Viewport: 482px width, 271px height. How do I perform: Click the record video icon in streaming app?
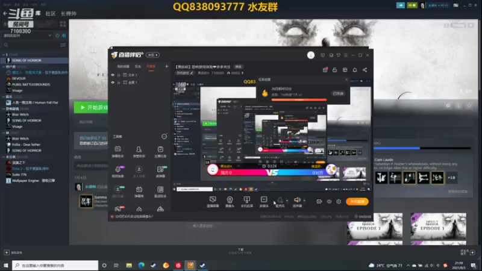[319, 202]
